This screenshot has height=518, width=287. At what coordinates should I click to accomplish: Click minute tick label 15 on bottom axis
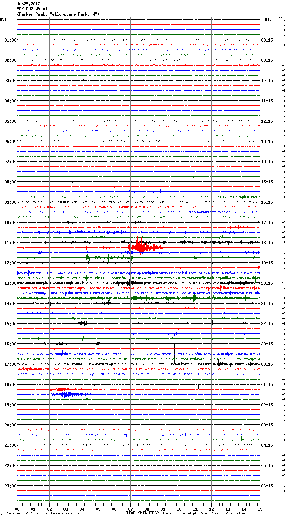(x=260, y=509)
